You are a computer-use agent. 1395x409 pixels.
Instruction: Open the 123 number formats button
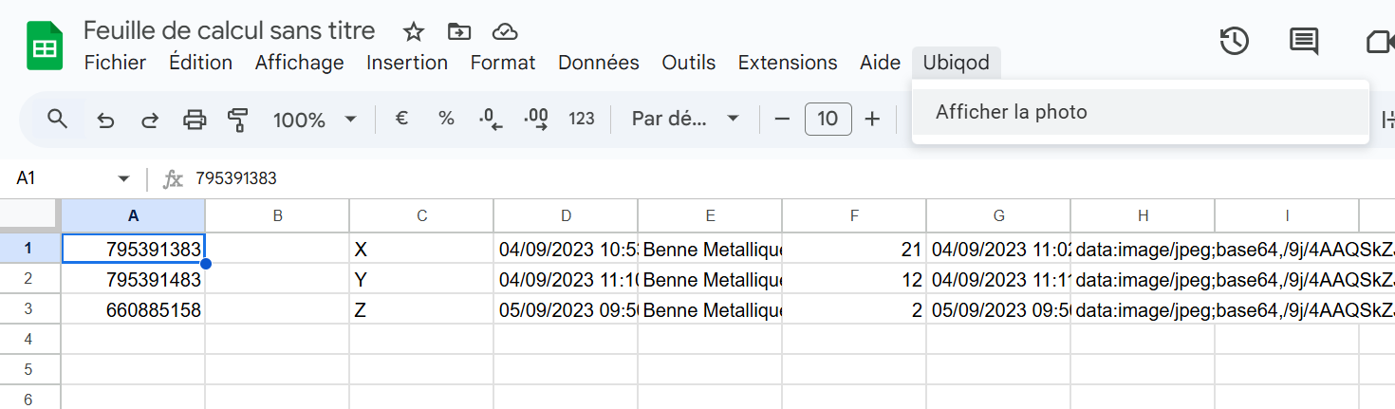(582, 119)
